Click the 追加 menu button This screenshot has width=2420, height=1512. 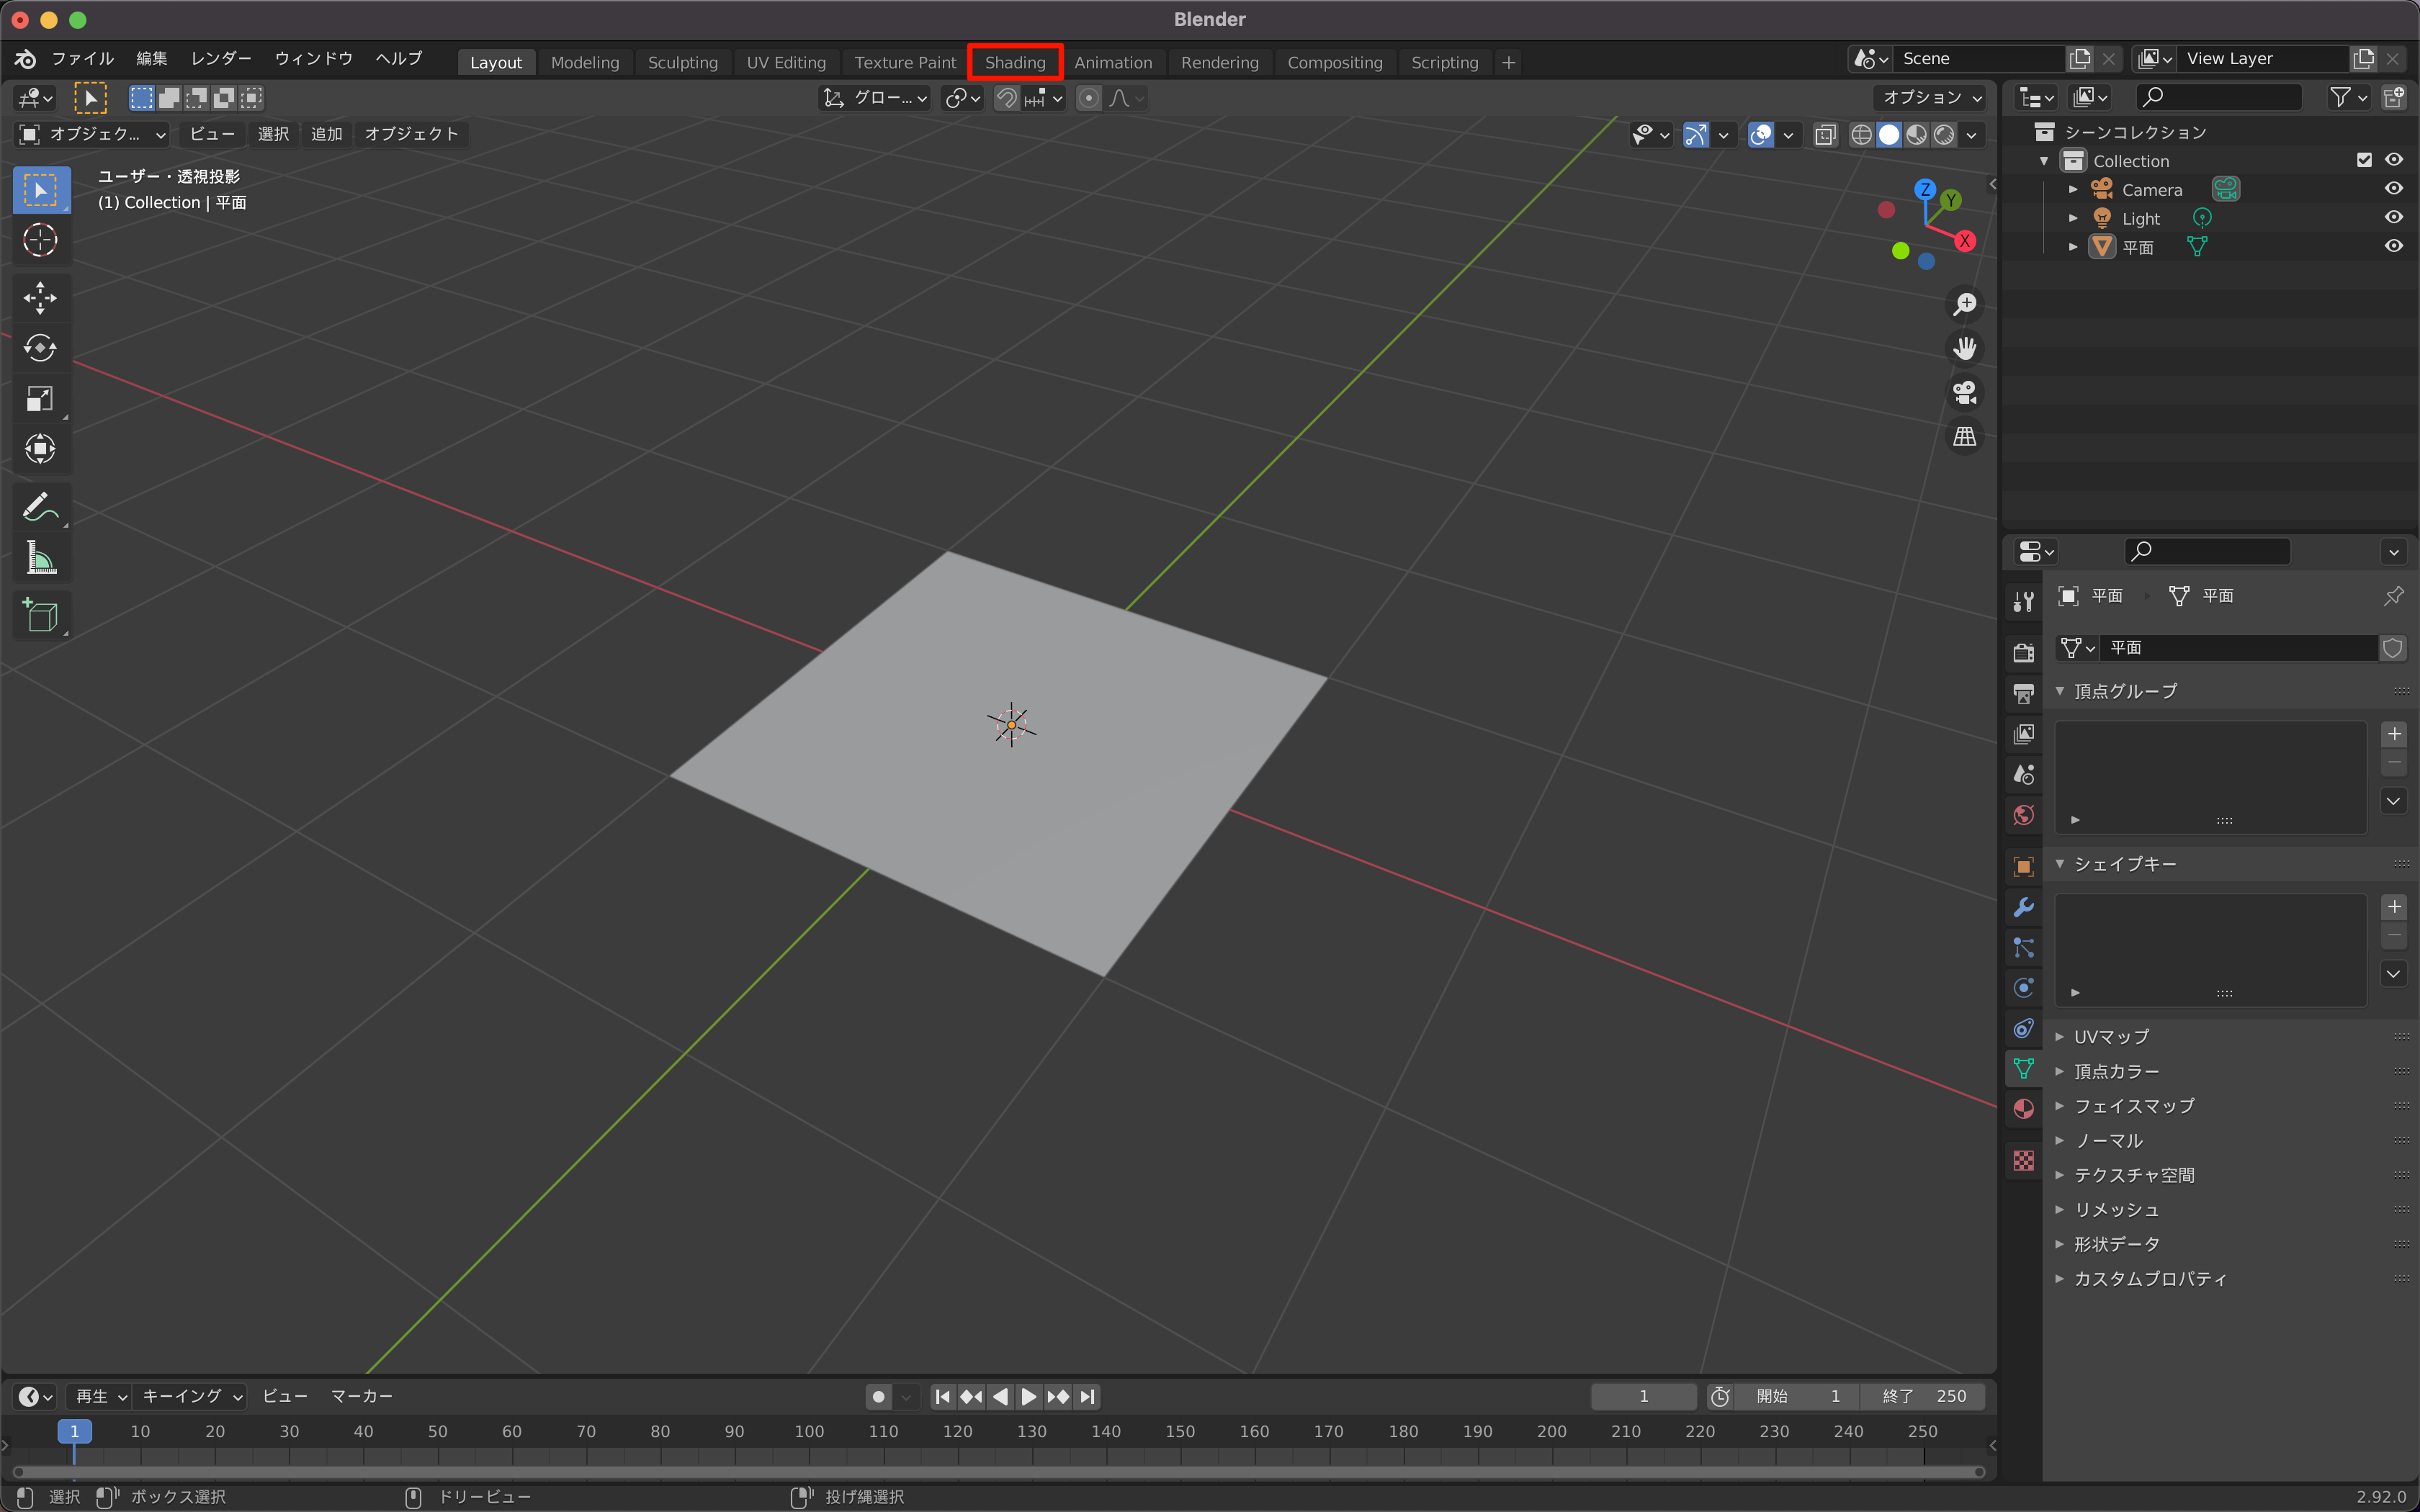coord(326,134)
